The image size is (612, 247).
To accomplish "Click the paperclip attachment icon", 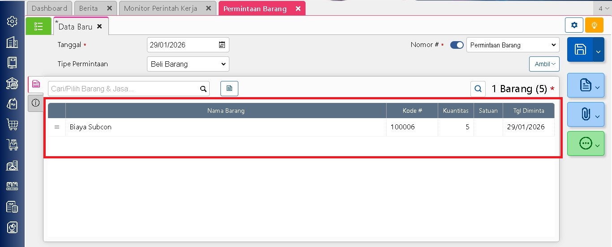I will tap(585, 115).
